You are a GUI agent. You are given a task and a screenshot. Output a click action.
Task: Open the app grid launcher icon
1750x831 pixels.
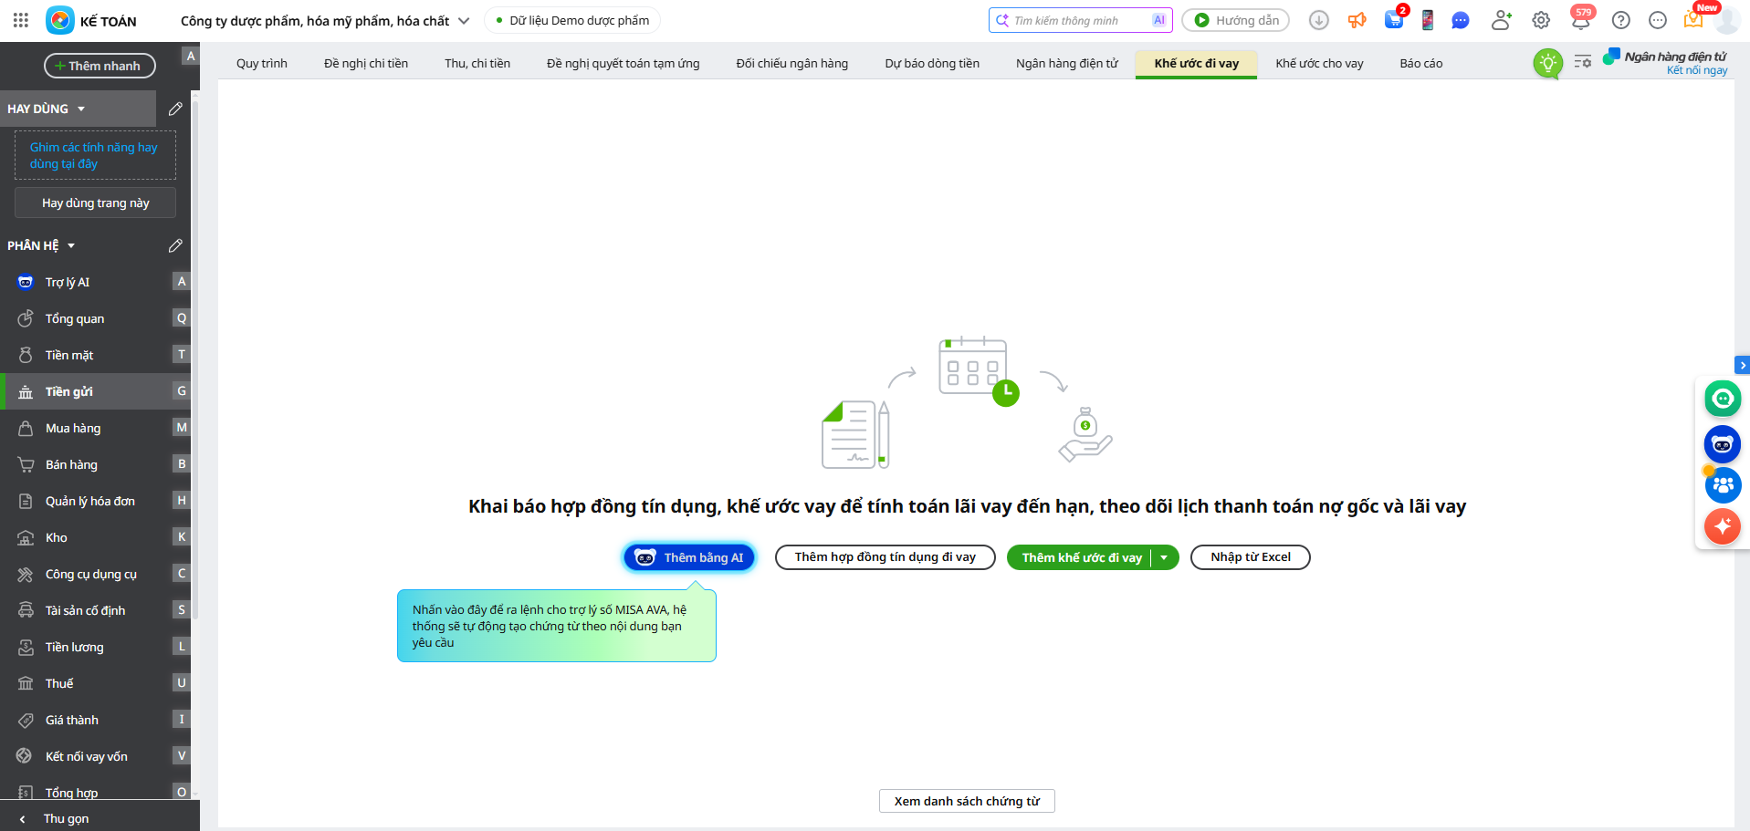pos(21,20)
